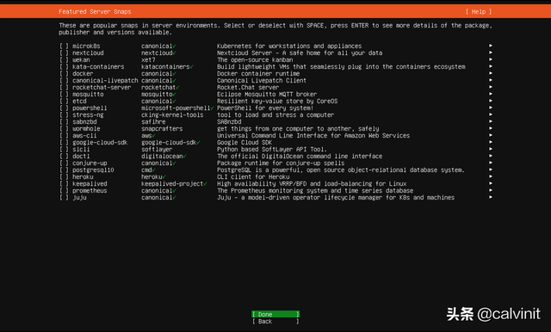Click publisher name snapcrafters

click(162, 129)
